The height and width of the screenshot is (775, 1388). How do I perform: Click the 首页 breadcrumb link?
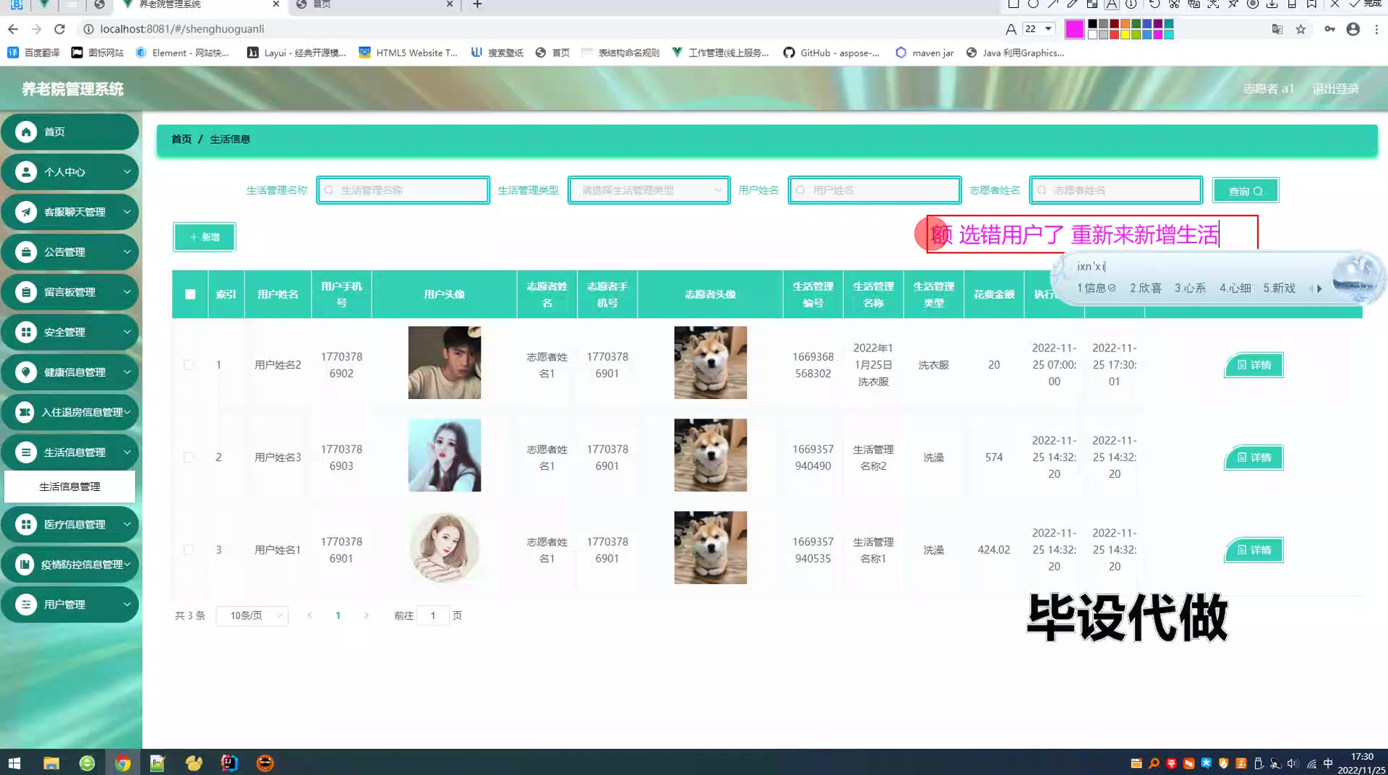pos(181,140)
